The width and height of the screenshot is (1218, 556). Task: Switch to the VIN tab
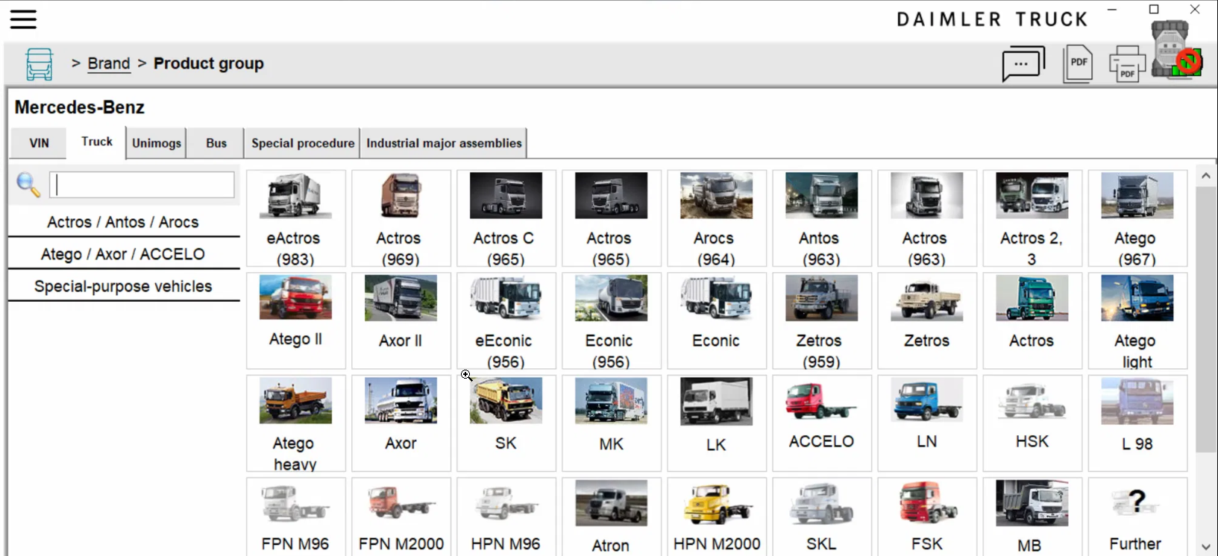tap(39, 143)
